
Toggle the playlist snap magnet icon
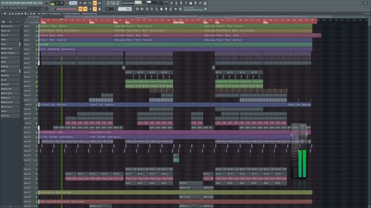point(5,14)
